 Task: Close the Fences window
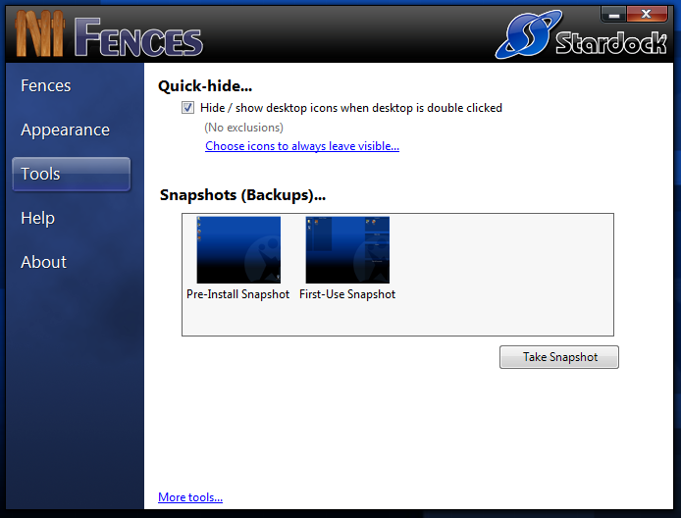647,15
